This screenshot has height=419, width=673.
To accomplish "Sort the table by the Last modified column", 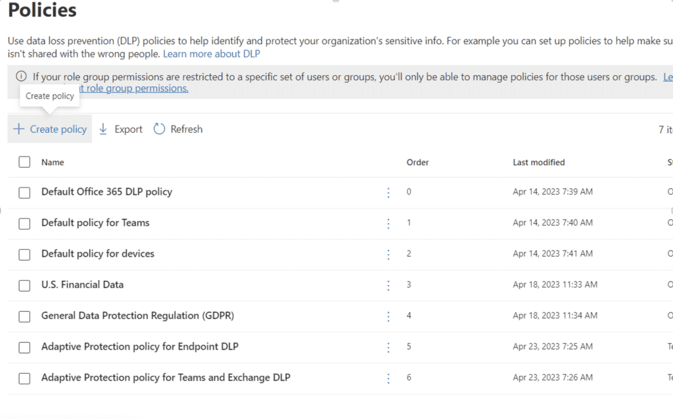I will tap(539, 162).
